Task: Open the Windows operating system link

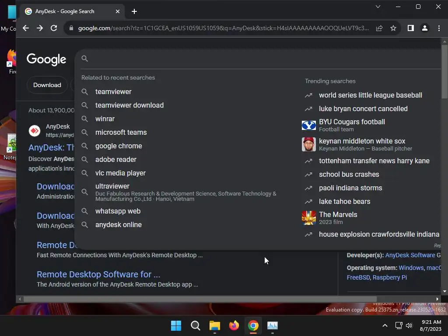Action: tap(411, 268)
